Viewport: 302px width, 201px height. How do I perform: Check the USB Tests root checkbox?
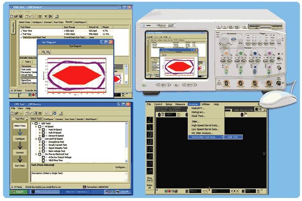tap(36, 124)
